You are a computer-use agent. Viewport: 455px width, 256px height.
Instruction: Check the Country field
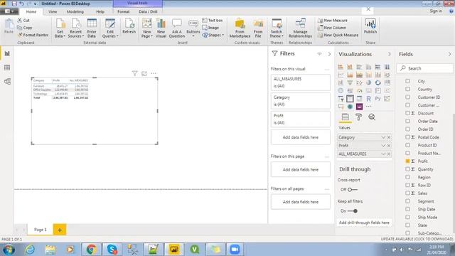point(407,89)
